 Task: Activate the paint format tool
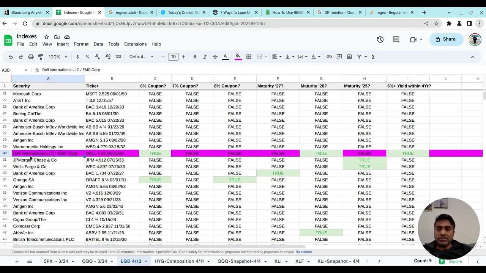click(x=41, y=57)
